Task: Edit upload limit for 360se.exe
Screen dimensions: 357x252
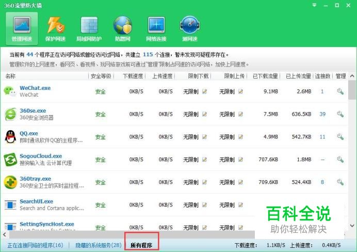Action: pos(240,114)
